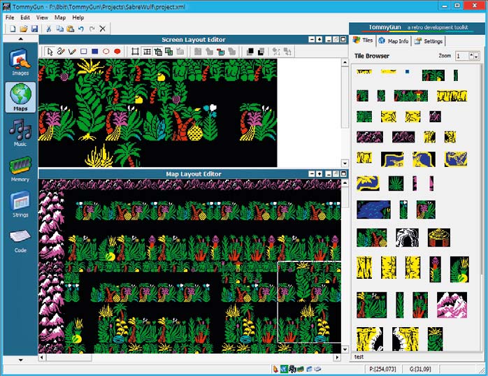Maximize the Map Layout Editor panel
This screenshot has height=376, width=488.
click(343, 174)
